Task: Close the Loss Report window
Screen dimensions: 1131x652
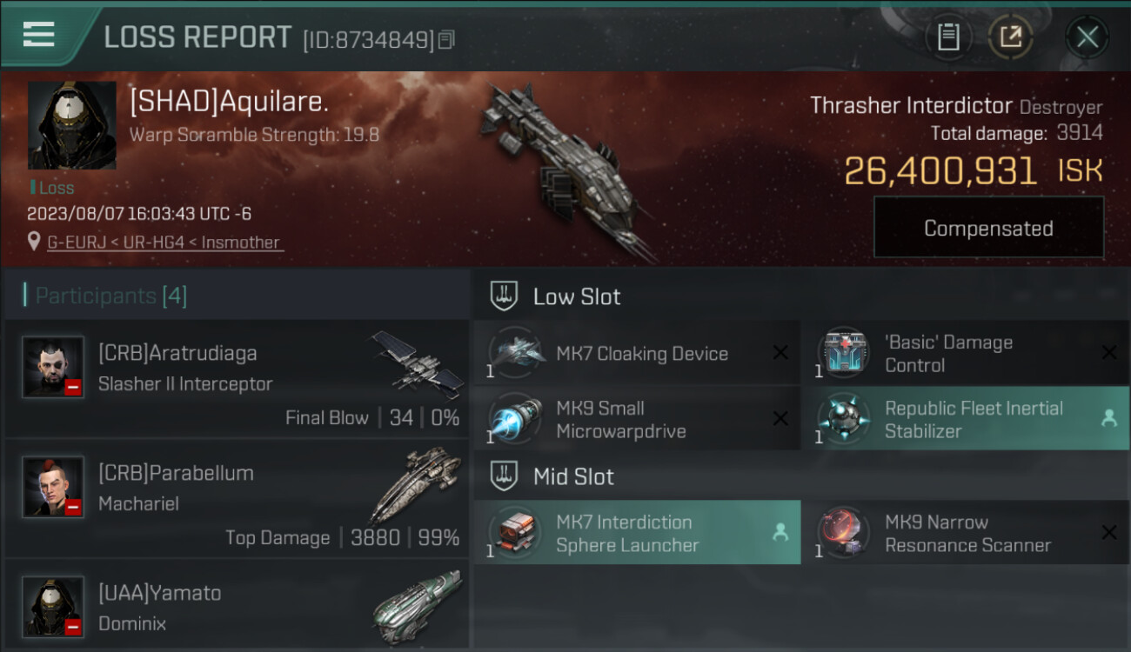Action: [x=1087, y=37]
